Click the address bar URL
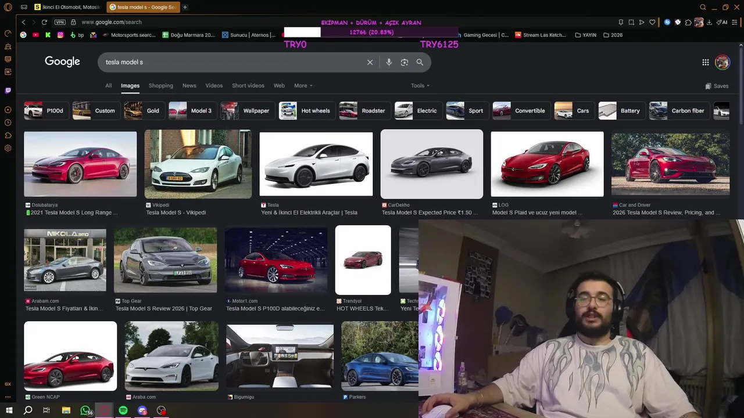 coord(112,22)
